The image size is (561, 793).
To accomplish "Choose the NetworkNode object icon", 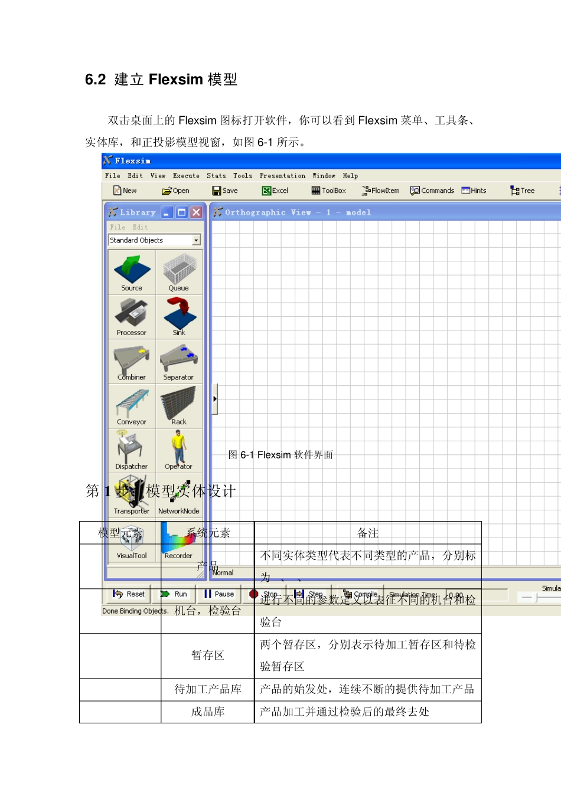I will (x=179, y=495).
